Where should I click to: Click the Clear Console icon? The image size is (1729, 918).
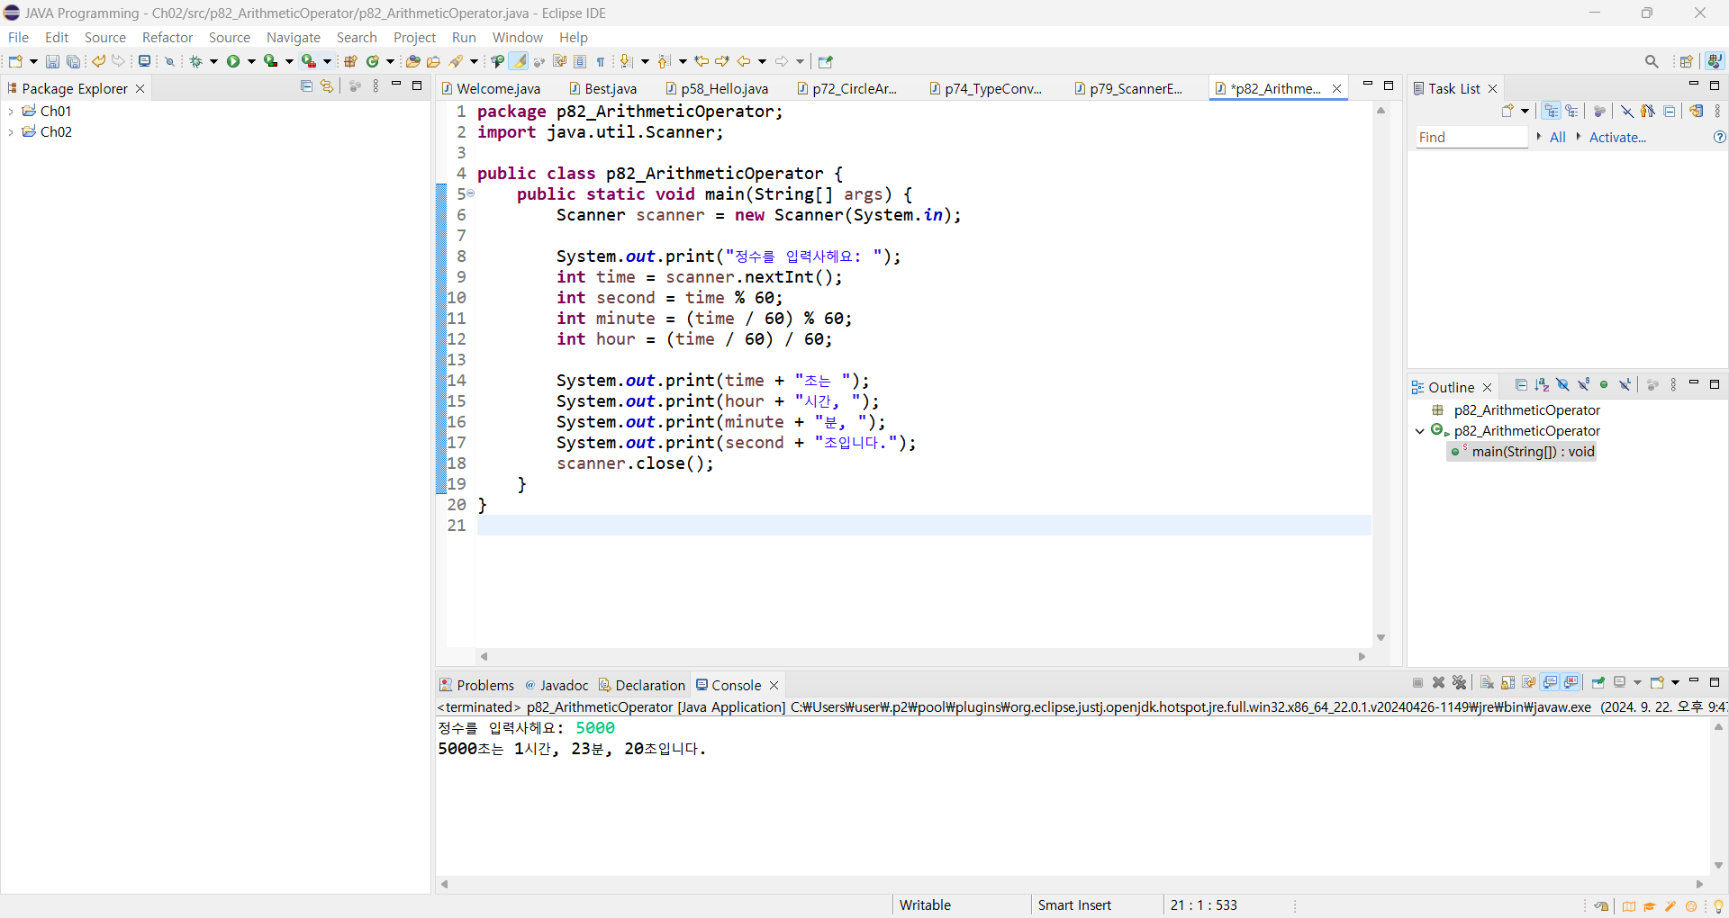point(1487,682)
